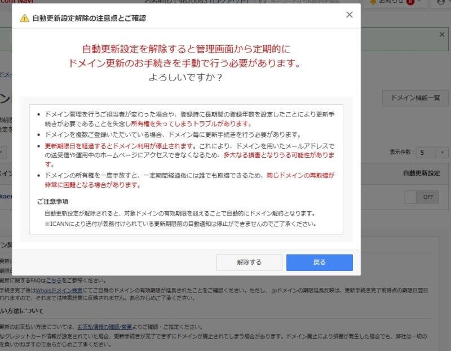The width and height of the screenshot is (451, 351).
Task: Click the ご注意事項 heading in dialog
Action: click(x=52, y=202)
